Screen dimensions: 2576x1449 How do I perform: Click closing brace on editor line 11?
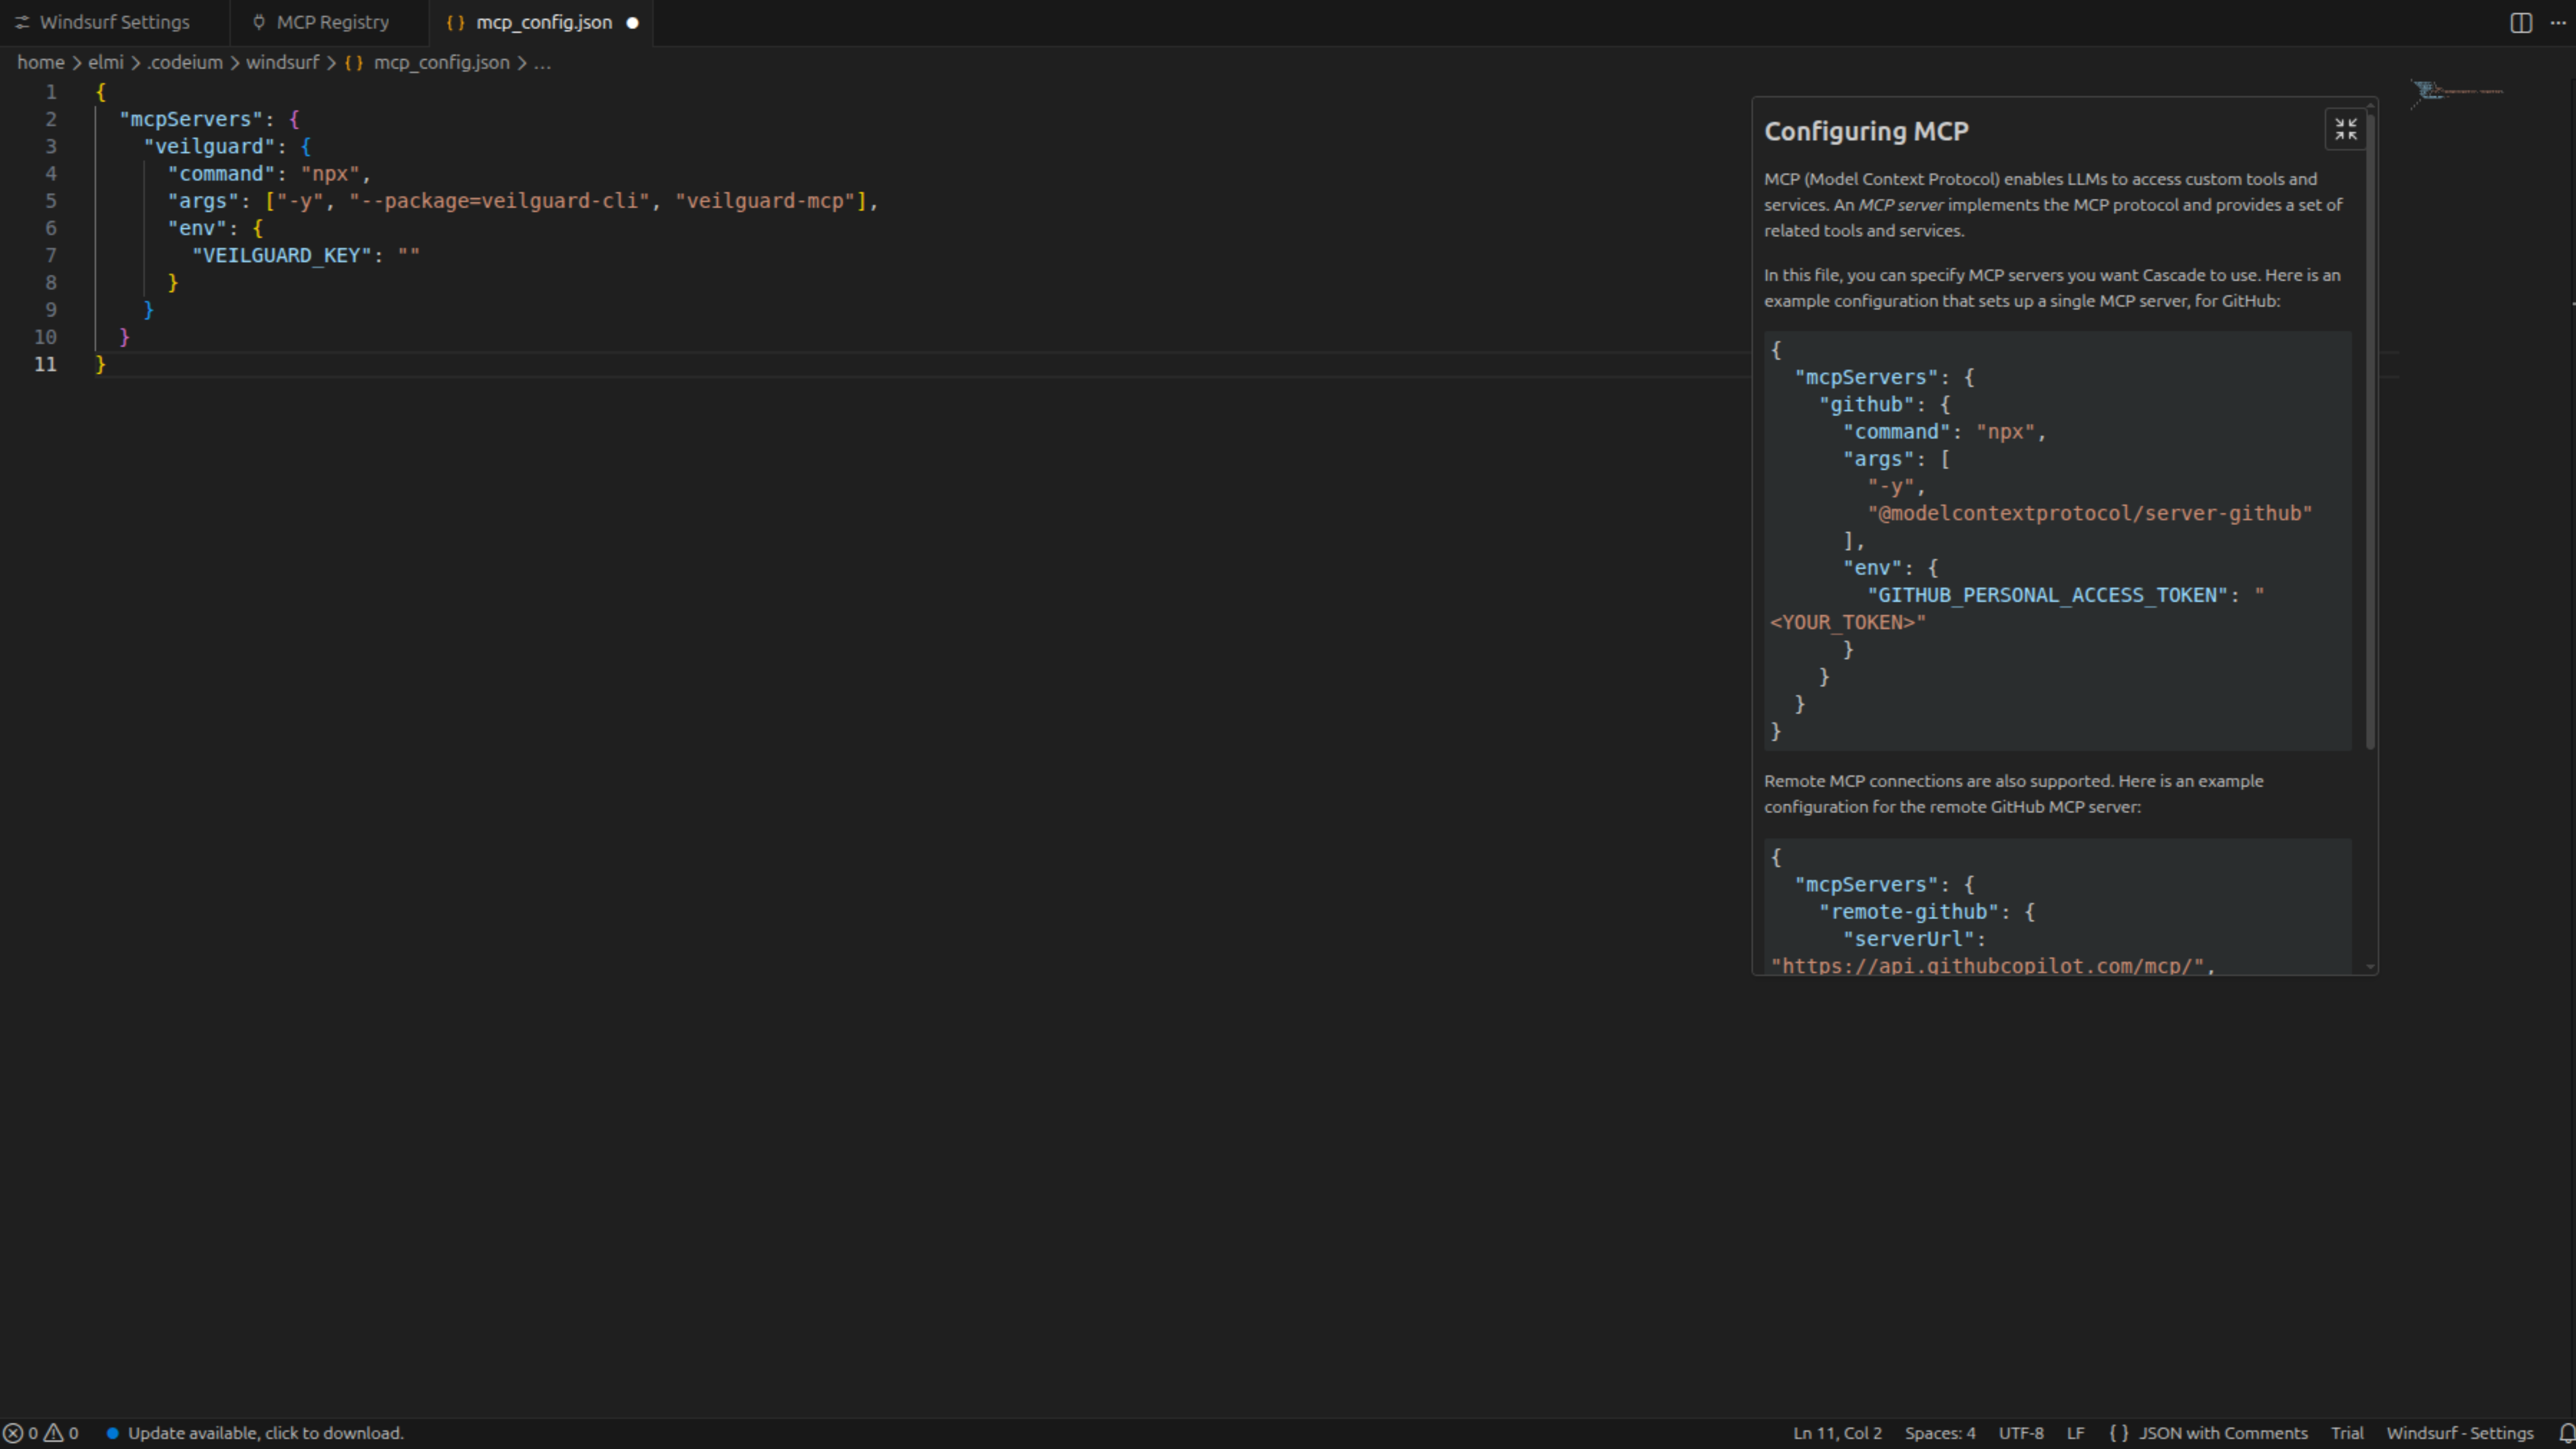[100, 364]
